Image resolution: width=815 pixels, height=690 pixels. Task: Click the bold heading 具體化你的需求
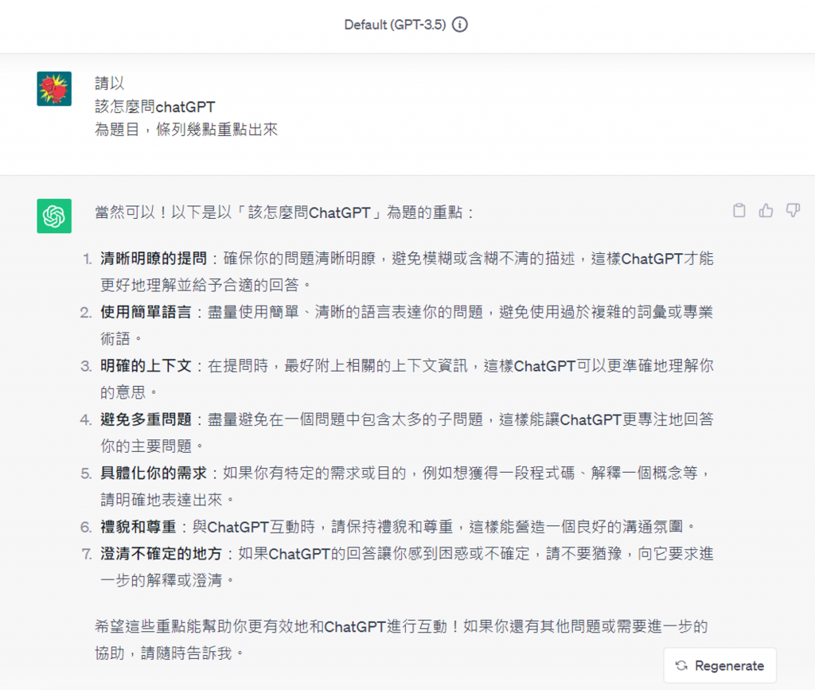tap(154, 473)
